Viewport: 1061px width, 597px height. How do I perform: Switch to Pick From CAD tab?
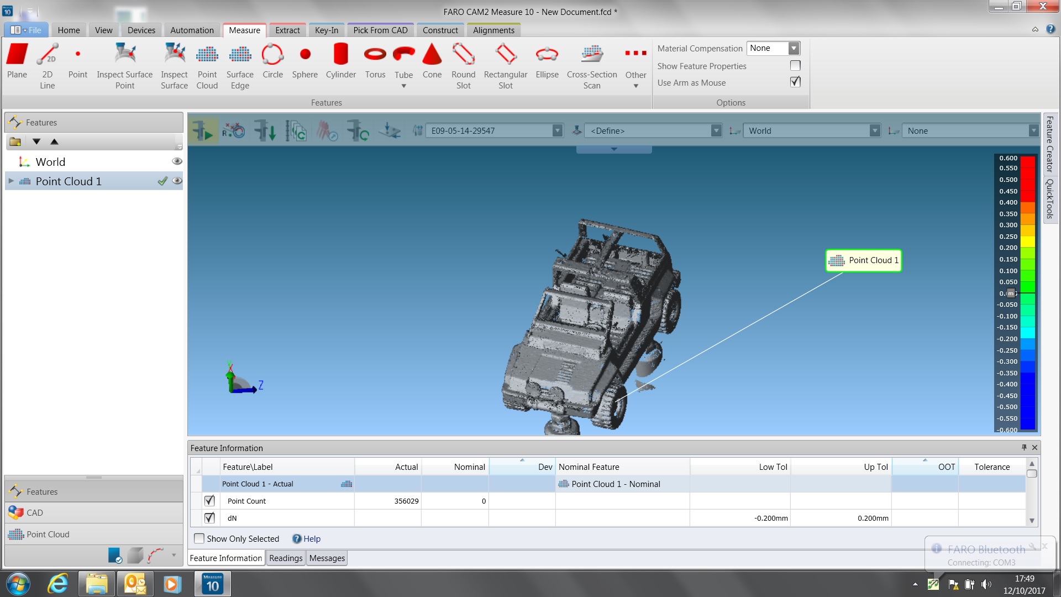[x=380, y=30]
